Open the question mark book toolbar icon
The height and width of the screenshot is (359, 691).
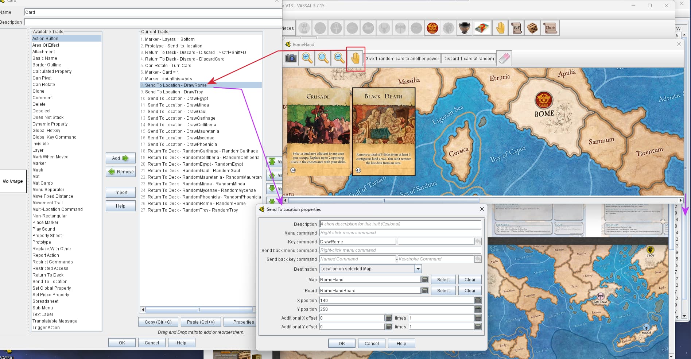point(482,28)
